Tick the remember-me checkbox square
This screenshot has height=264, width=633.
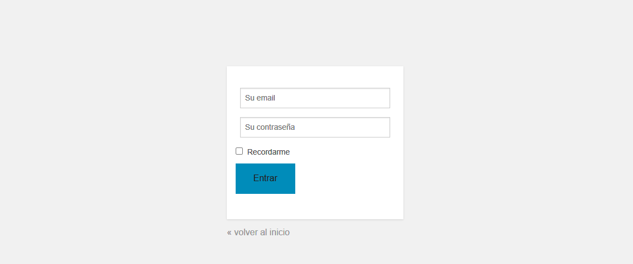(240, 151)
